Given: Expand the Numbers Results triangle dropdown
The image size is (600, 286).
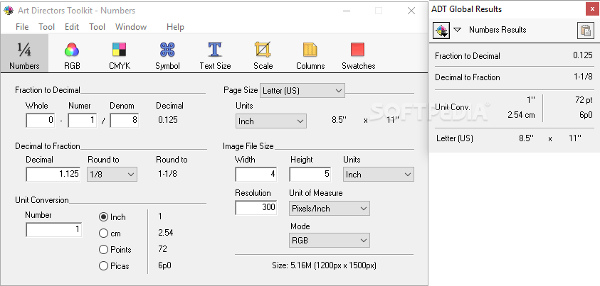Looking at the screenshot, I should coord(457,30).
